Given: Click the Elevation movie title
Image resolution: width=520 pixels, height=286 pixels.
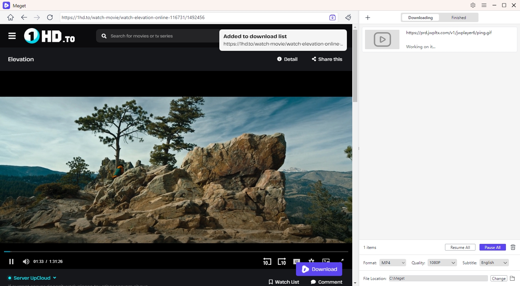Looking at the screenshot, I should [21, 59].
